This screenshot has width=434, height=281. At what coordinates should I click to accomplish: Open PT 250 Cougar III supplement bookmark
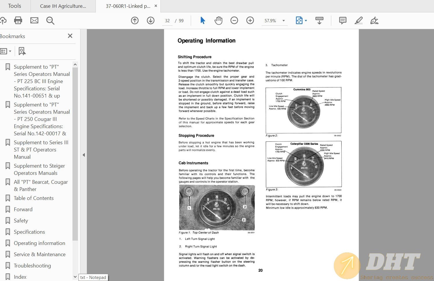pos(42,119)
